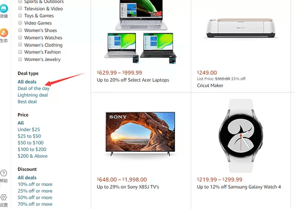The image size is (295, 209).
Task: Open the Sony X85J TV product image
Action: [x=140, y=134]
